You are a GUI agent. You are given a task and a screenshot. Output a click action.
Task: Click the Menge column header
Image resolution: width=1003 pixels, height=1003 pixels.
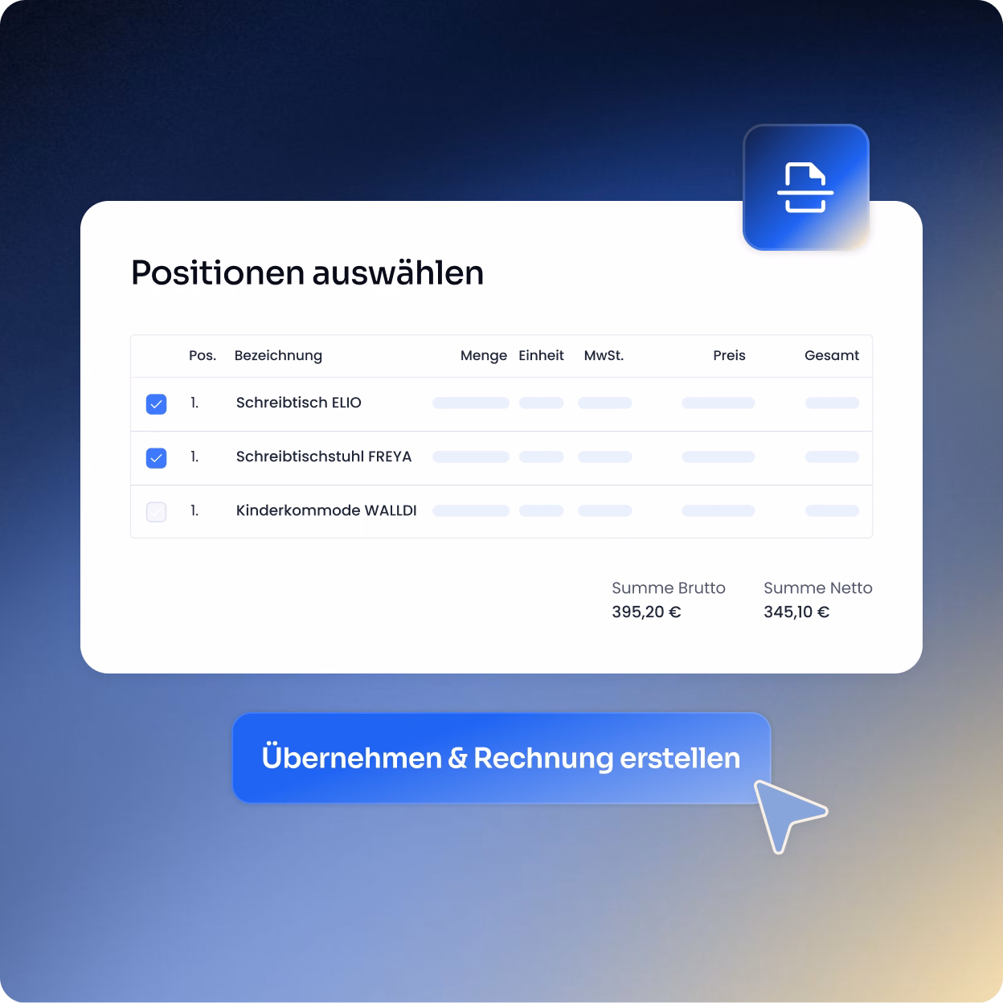coord(484,355)
